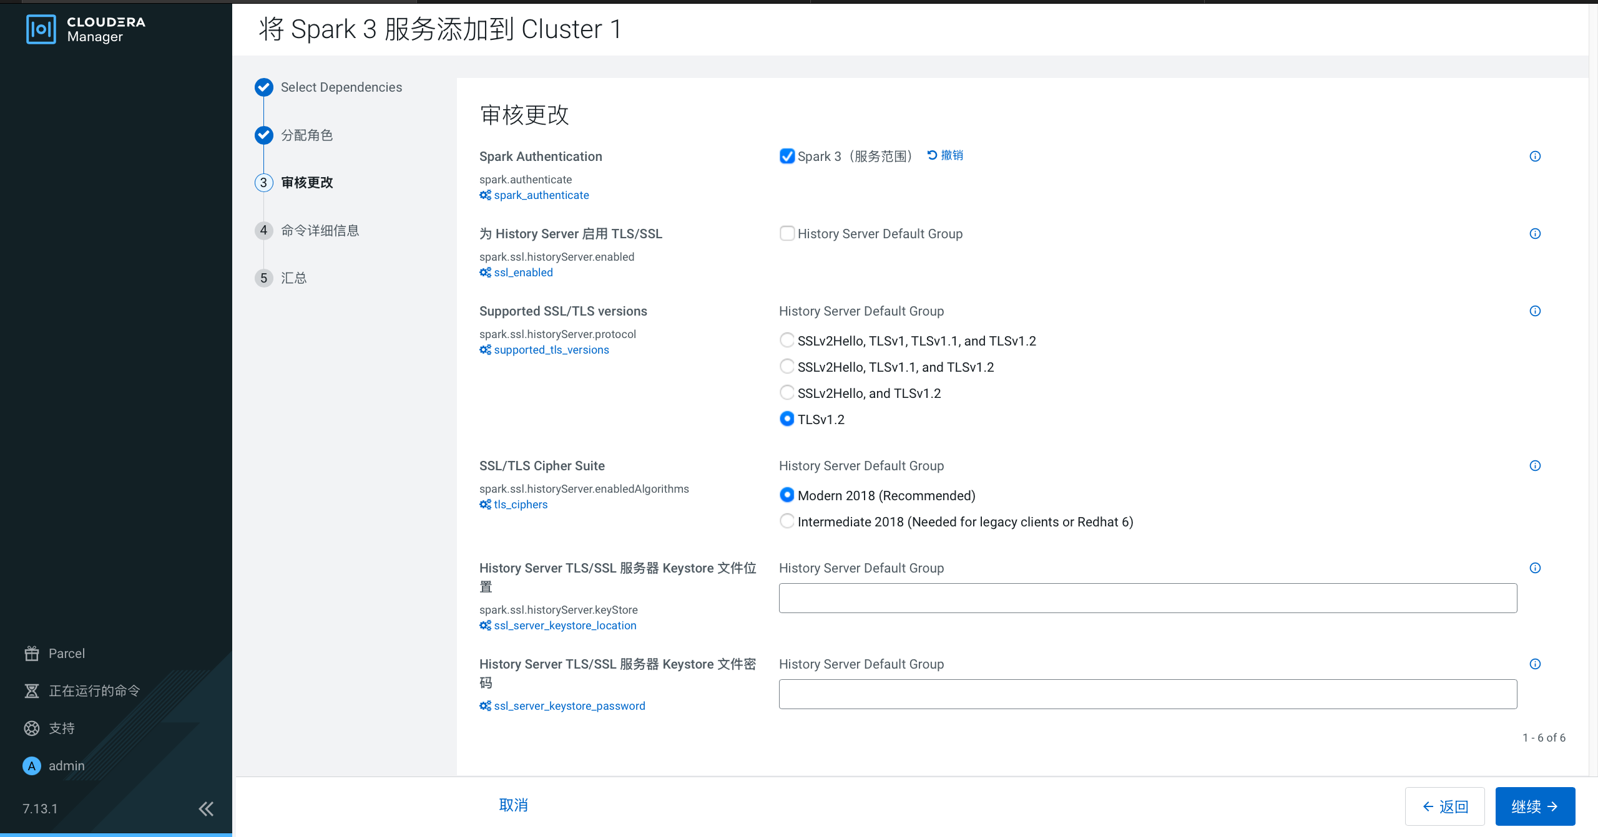Screen dimensions: 1598x837
Task: Show info for SSL/TLS Cipher Suite
Action: pyautogui.click(x=1535, y=466)
